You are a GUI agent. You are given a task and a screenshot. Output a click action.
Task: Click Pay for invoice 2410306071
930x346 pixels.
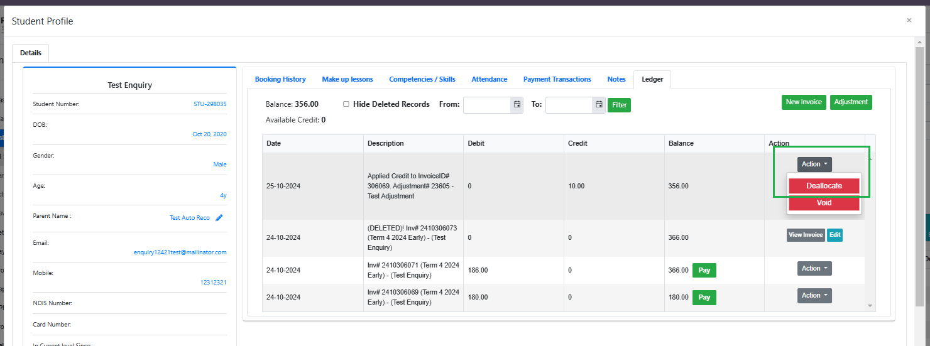point(704,270)
